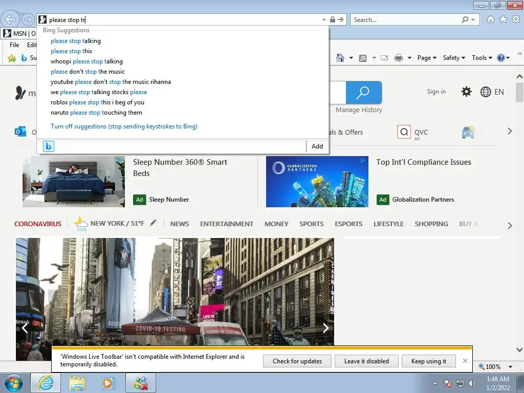Image resolution: width=524 pixels, height=393 pixels.
Task: Show previous slide with carousel left arrow
Action: pyautogui.click(x=25, y=328)
